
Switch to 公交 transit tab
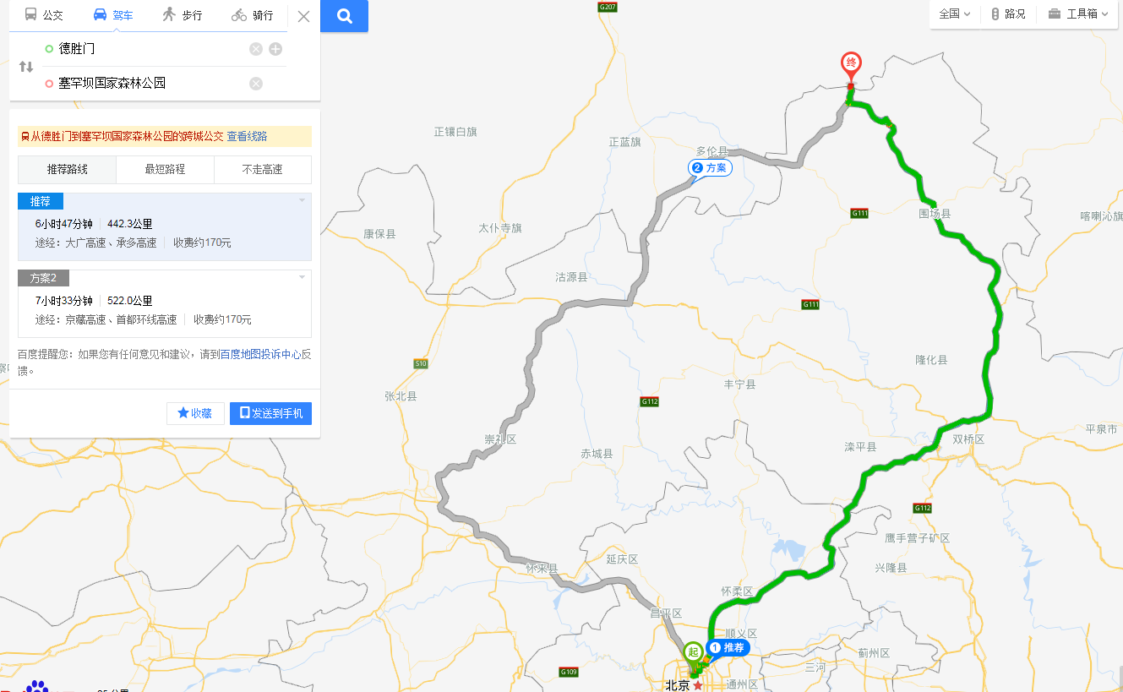[44, 15]
